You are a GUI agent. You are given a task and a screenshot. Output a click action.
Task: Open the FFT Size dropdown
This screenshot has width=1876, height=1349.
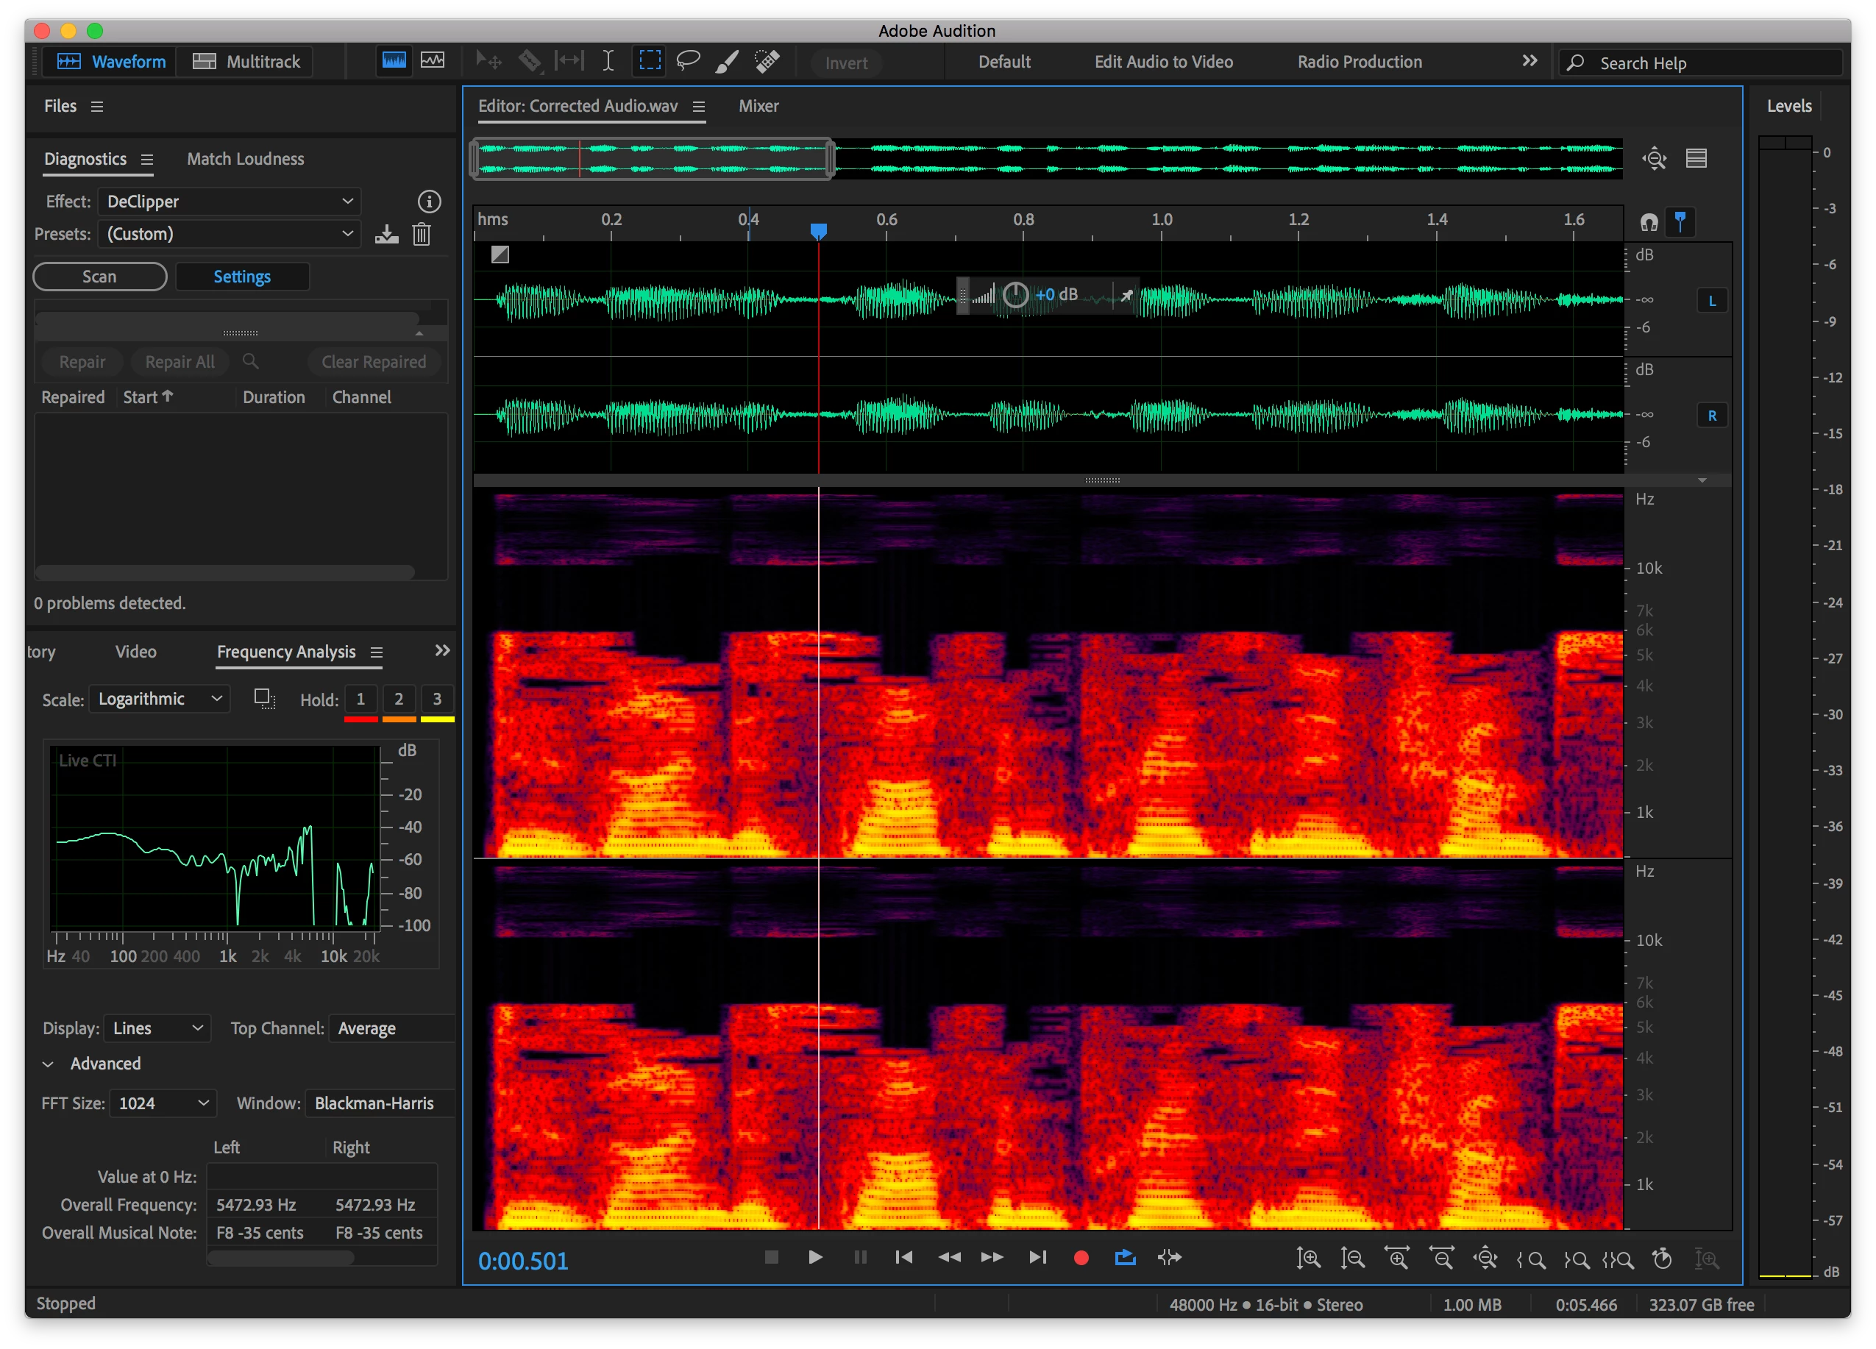coord(163,1103)
